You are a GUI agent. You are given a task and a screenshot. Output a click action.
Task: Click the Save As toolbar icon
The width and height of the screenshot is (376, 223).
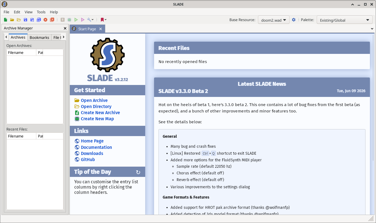[32, 20]
